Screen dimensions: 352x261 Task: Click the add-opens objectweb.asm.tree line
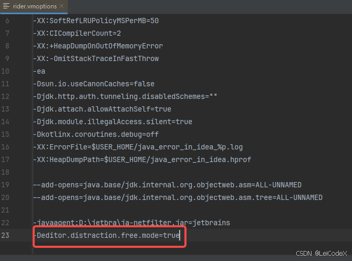point(178,197)
